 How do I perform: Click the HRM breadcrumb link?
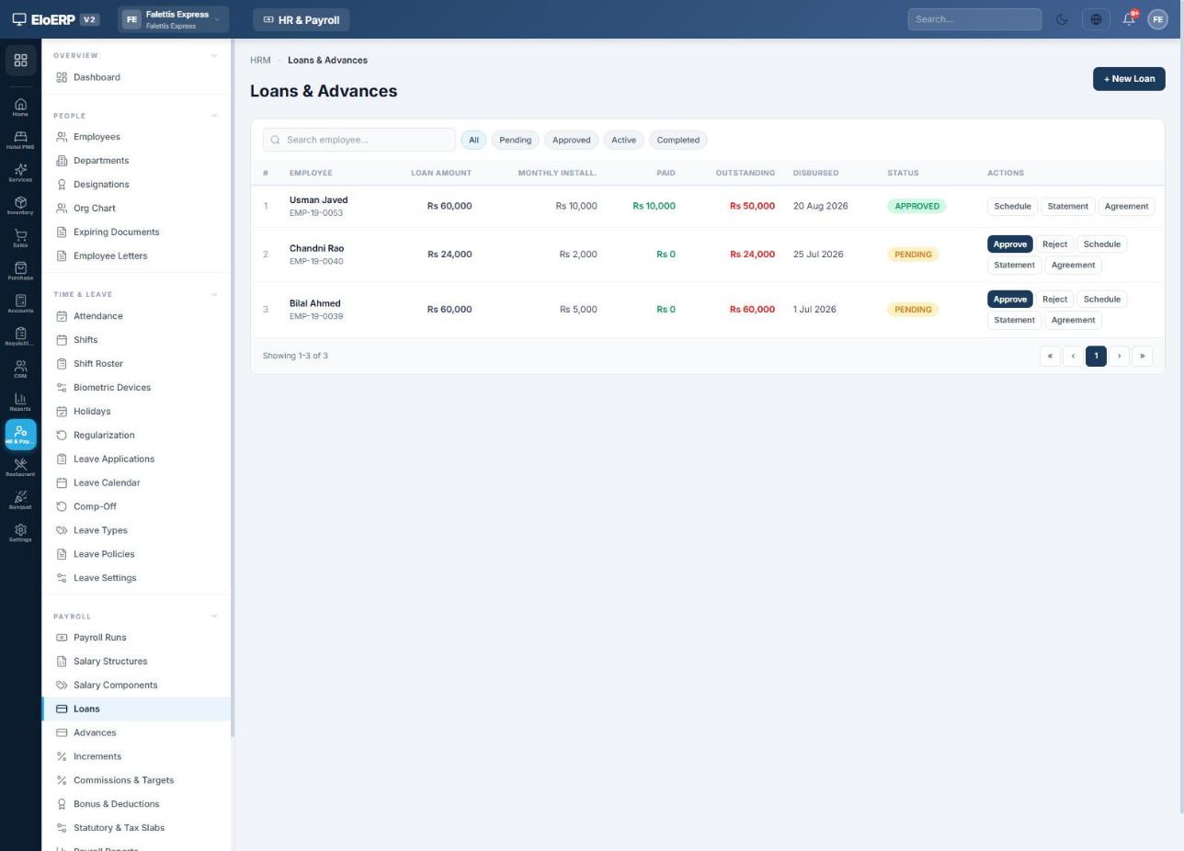(260, 61)
